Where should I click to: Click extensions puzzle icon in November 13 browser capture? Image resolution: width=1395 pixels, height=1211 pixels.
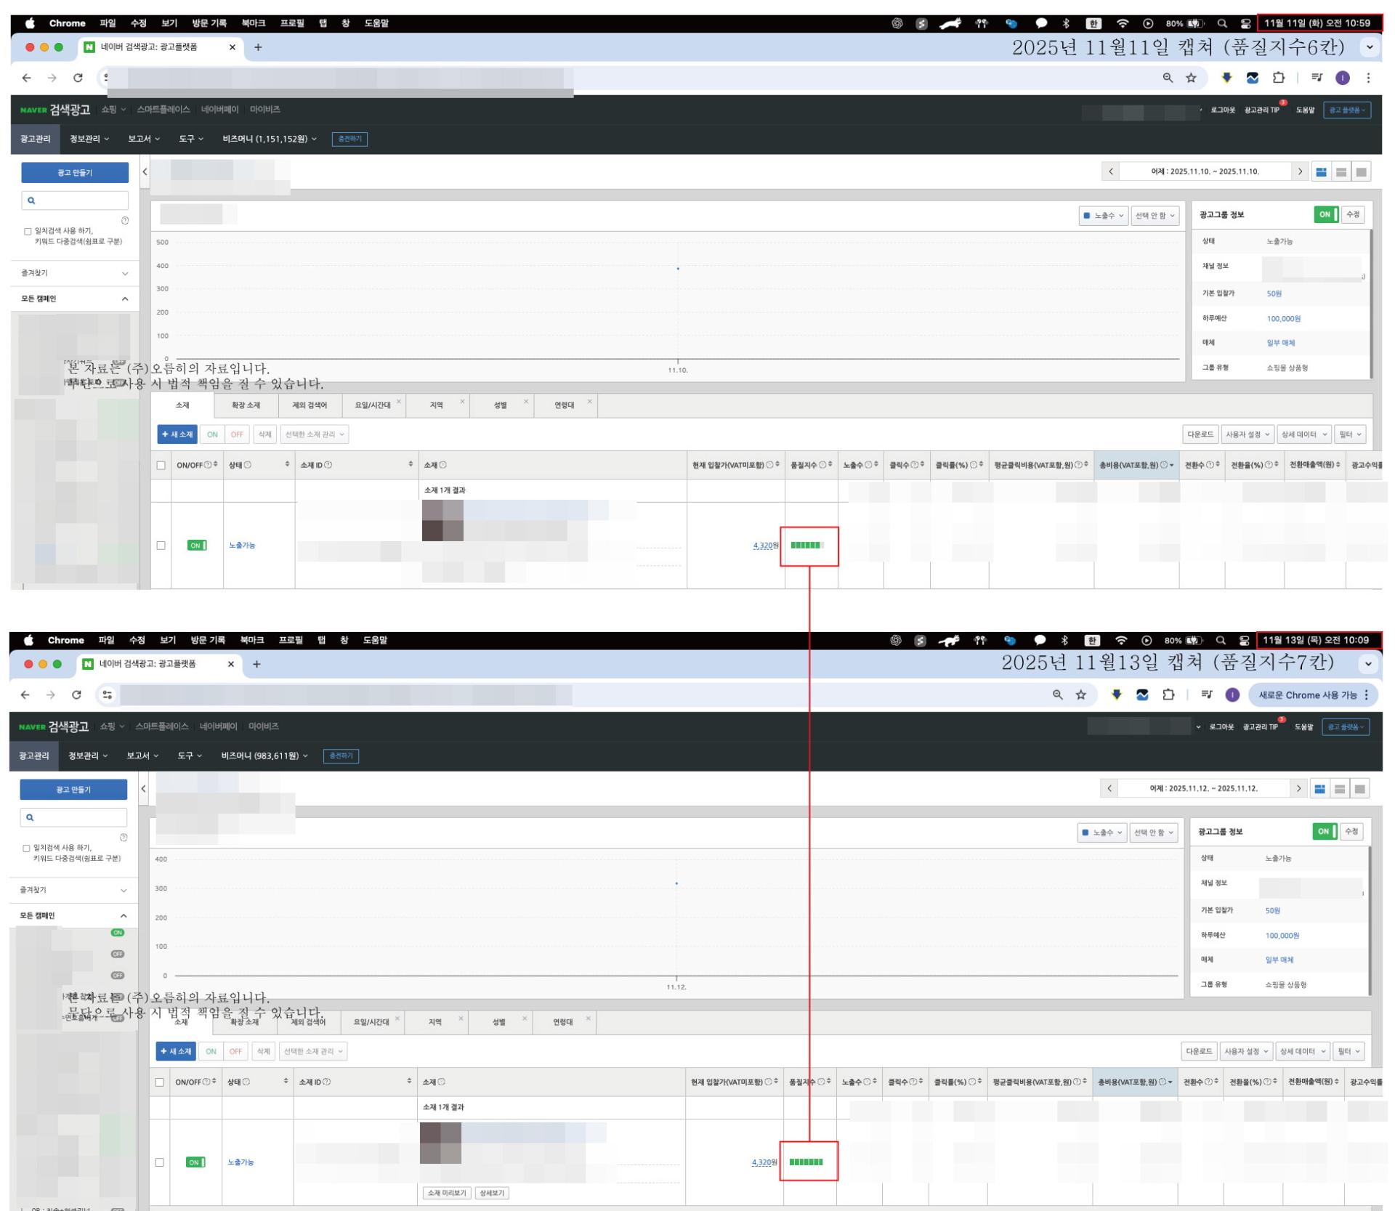click(x=1168, y=694)
